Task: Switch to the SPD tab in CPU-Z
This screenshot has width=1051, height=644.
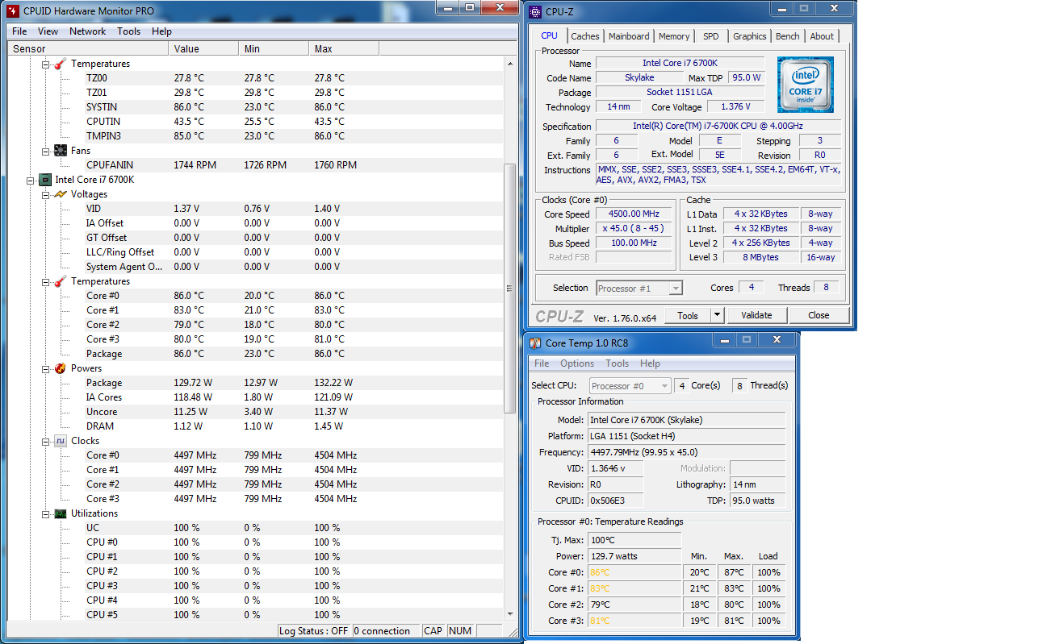Action: click(x=710, y=36)
